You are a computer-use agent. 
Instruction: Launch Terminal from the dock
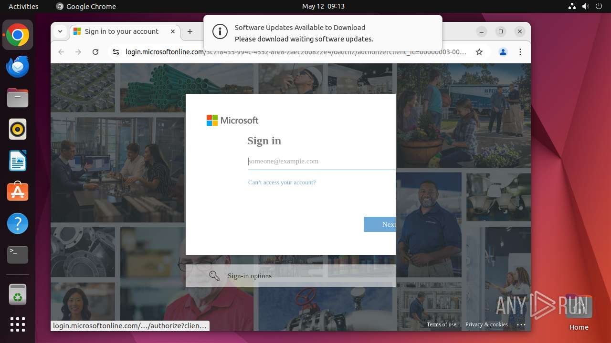(18, 255)
